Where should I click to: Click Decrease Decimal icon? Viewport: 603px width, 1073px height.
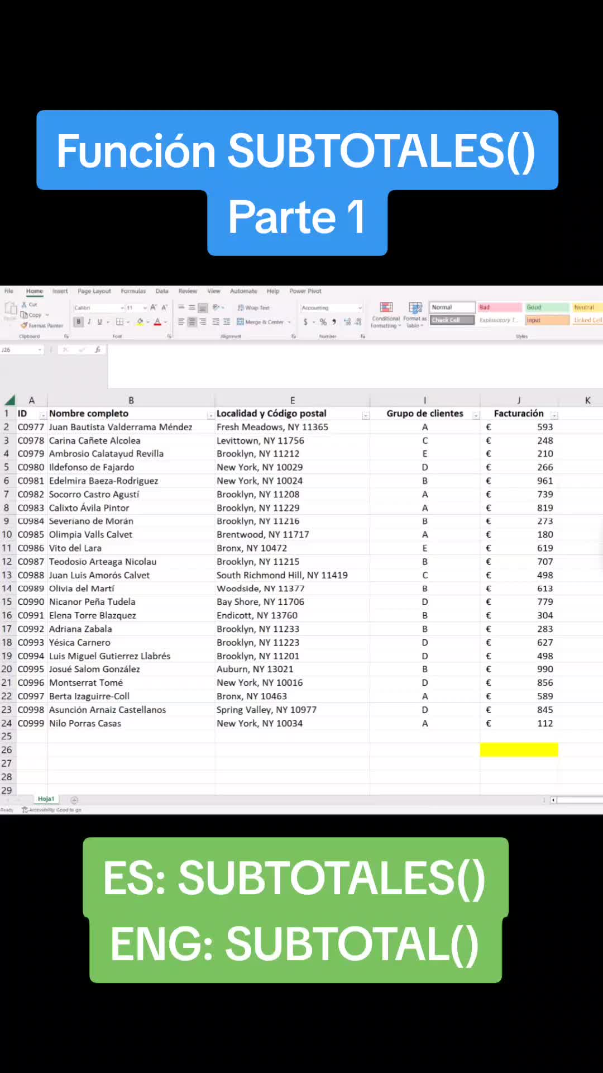click(358, 322)
